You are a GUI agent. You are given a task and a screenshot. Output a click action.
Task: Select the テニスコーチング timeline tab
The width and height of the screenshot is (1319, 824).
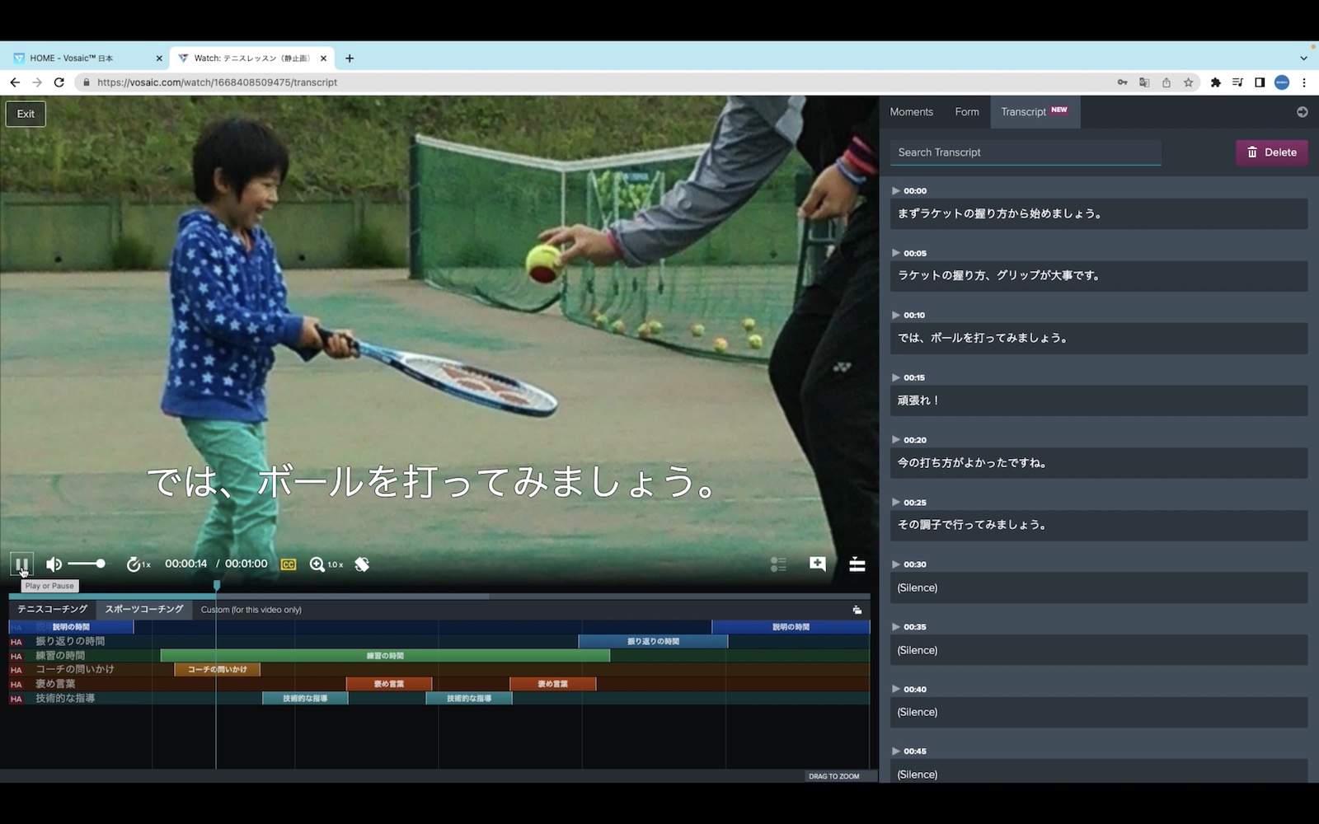point(52,610)
